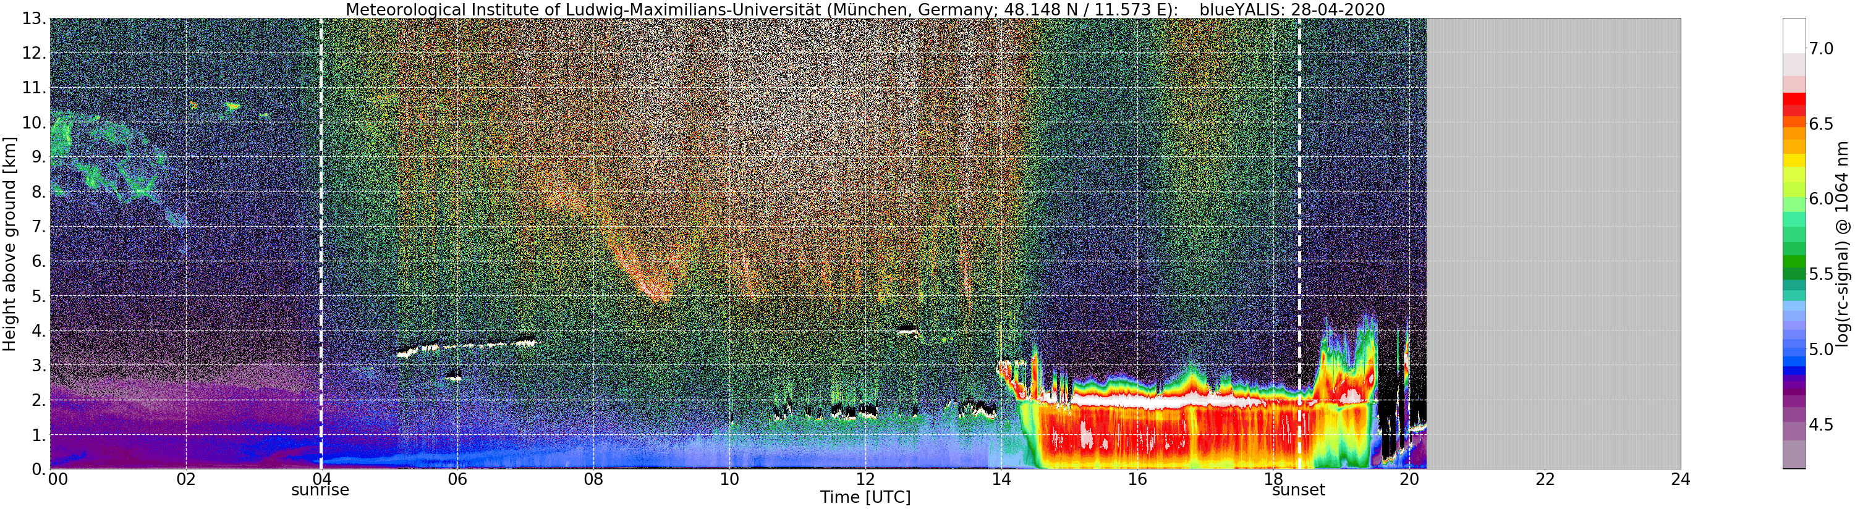Click the '10' time tick label
The height and width of the screenshot is (509, 1855).
click(729, 479)
